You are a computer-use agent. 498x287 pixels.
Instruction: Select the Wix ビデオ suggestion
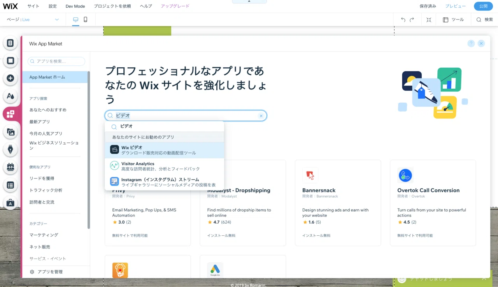(x=165, y=150)
